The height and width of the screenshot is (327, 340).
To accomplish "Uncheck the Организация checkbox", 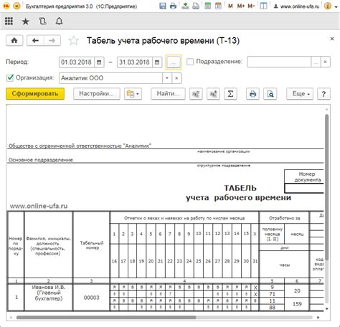I will pos(10,78).
